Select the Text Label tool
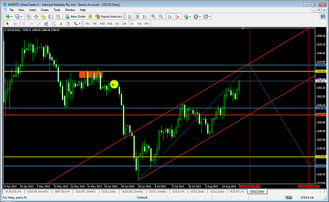This screenshot has width=329, height=202. coord(68,24)
